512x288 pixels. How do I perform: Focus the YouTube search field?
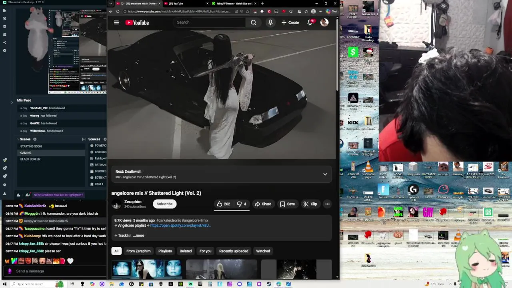click(209, 22)
